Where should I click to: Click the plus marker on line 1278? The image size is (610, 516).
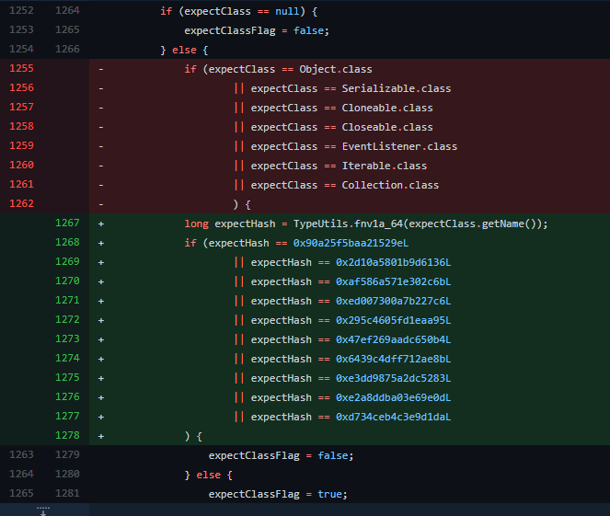101,436
